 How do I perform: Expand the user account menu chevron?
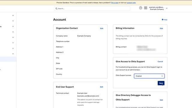(x=167, y=8)
